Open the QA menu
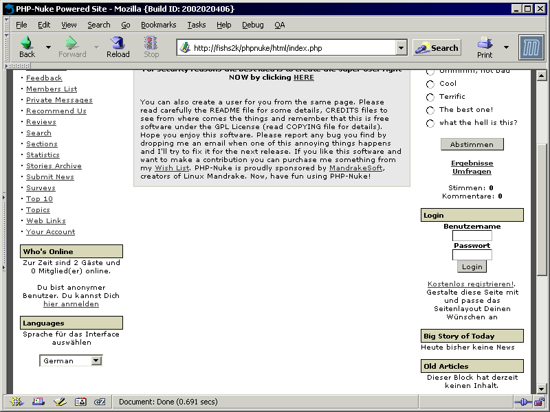 click(280, 25)
